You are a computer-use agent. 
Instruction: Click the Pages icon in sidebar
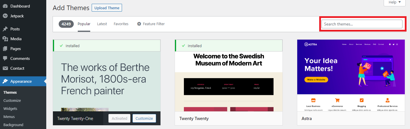pyautogui.click(x=5, y=49)
